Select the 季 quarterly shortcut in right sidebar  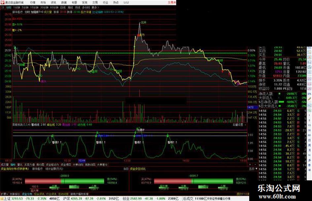pos(309,165)
